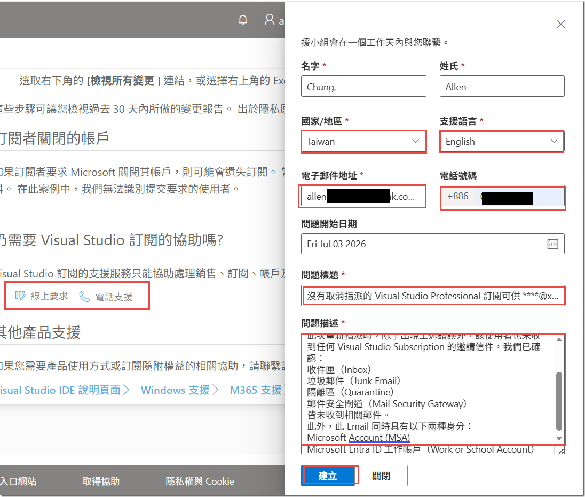585x497 pixels.
Task: Expand the 國家/地區 Taiwan dropdown
Action: 364,142
